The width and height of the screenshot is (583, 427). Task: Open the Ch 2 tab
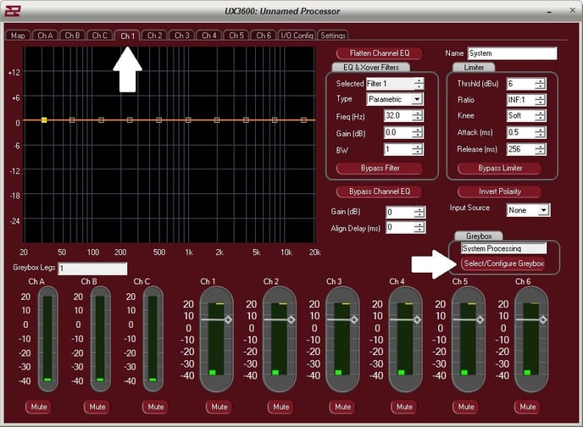(x=155, y=36)
